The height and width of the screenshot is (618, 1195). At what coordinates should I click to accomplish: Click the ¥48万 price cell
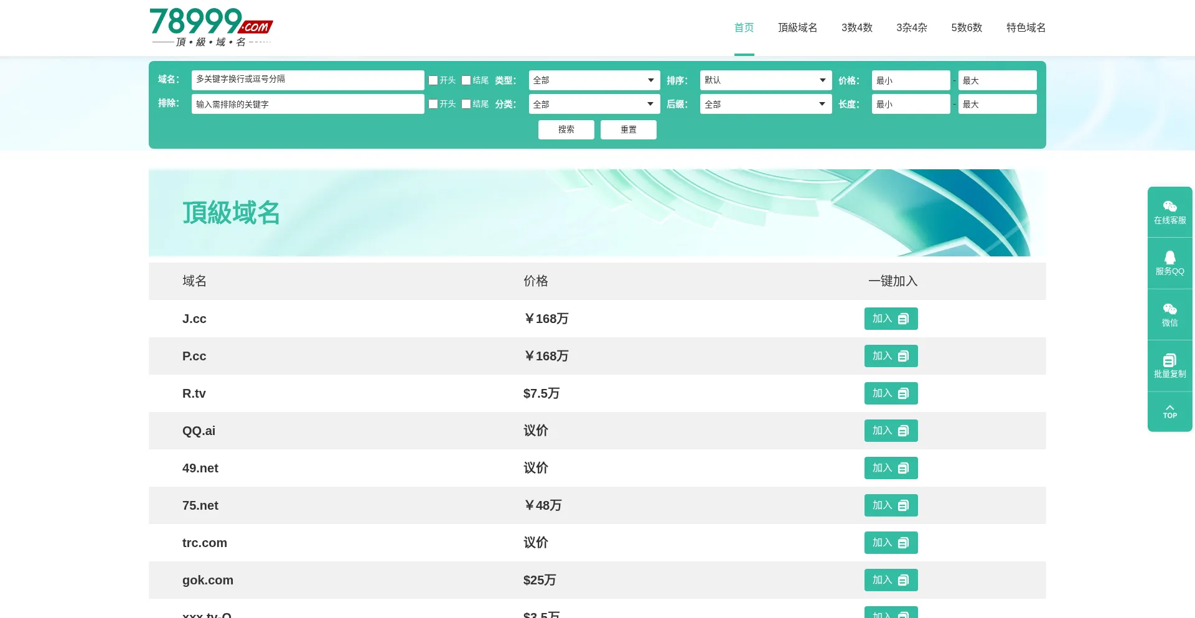[543, 505]
